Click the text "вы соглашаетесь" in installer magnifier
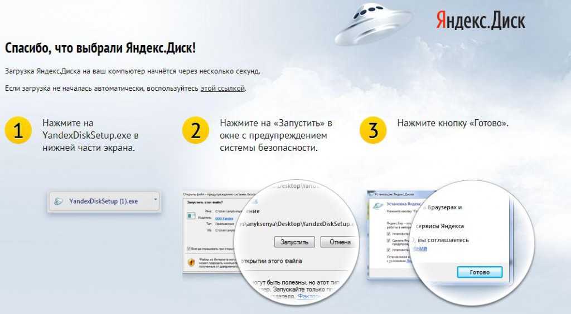The image size is (571, 314). pyautogui.click(x=443, y=240)
